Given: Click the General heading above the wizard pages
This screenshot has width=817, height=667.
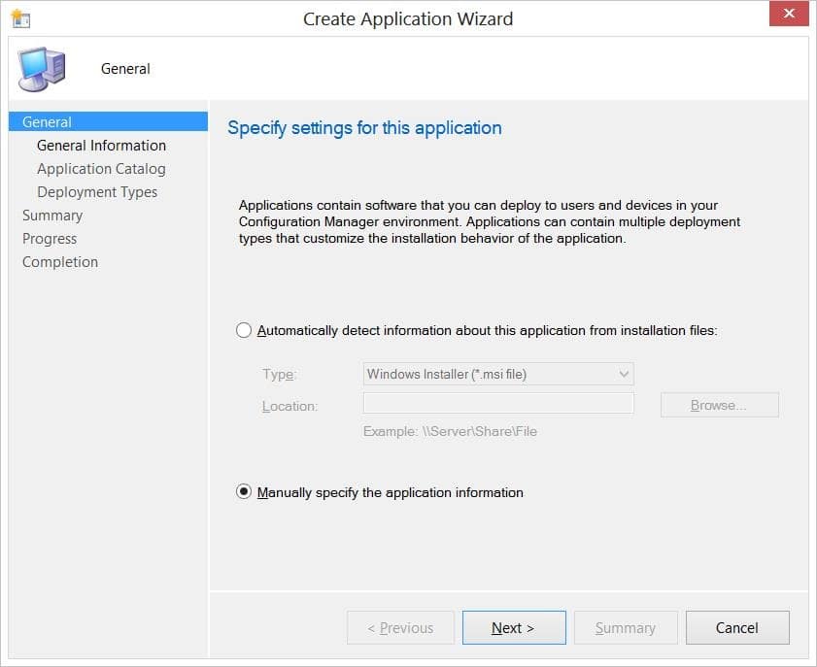Looking at the screenshot, I should [x=124, y=68].
